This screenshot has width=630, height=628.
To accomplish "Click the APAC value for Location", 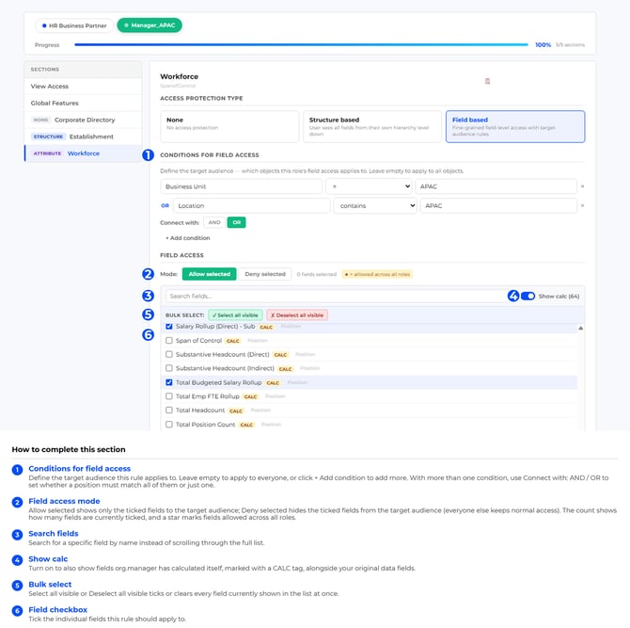I will click(x=498, y=205).
